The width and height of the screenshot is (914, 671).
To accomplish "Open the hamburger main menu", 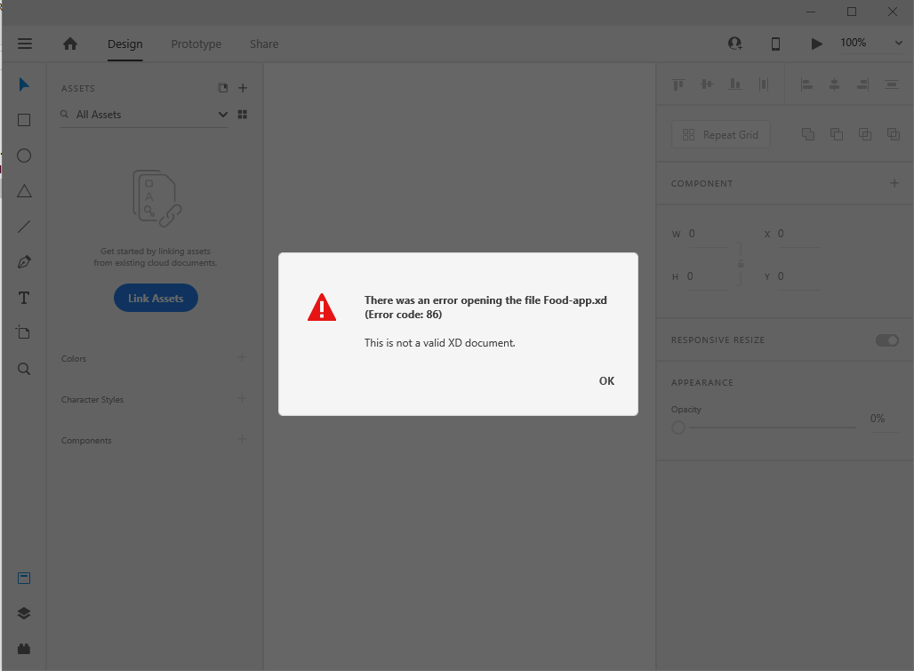I will click(25, 44).
